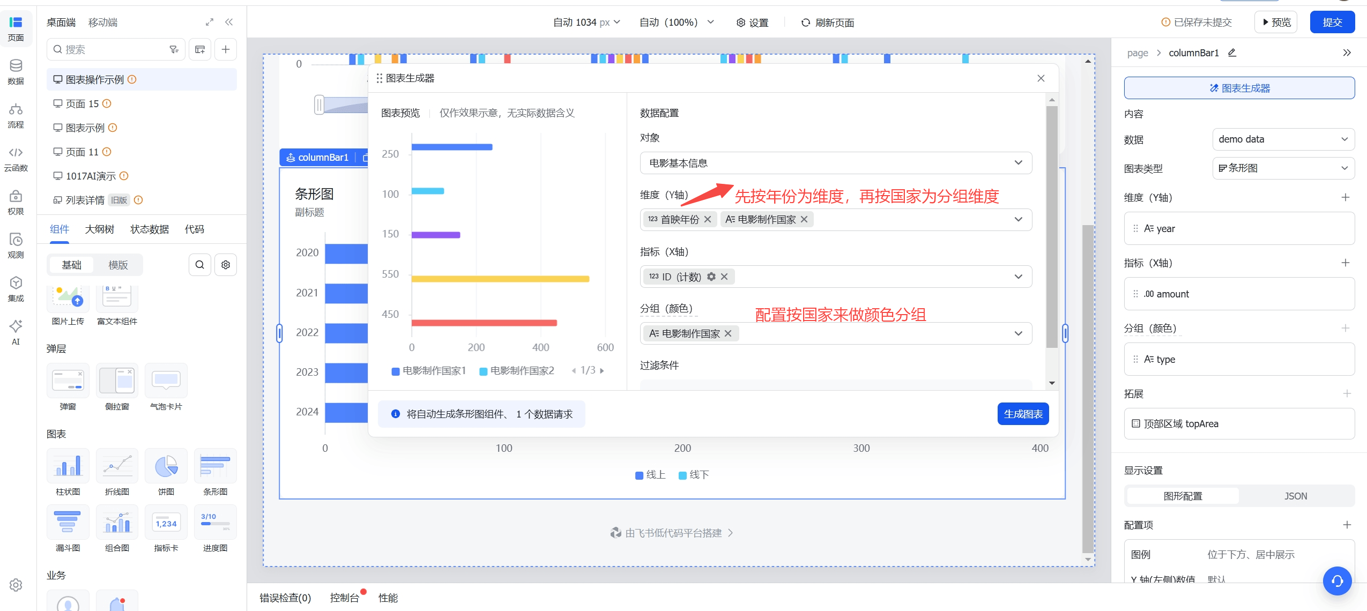Select the 漏斗图 funnel chart component
Image resolution: width=1367 pixels, height=611 pixels.
(68, 529)
